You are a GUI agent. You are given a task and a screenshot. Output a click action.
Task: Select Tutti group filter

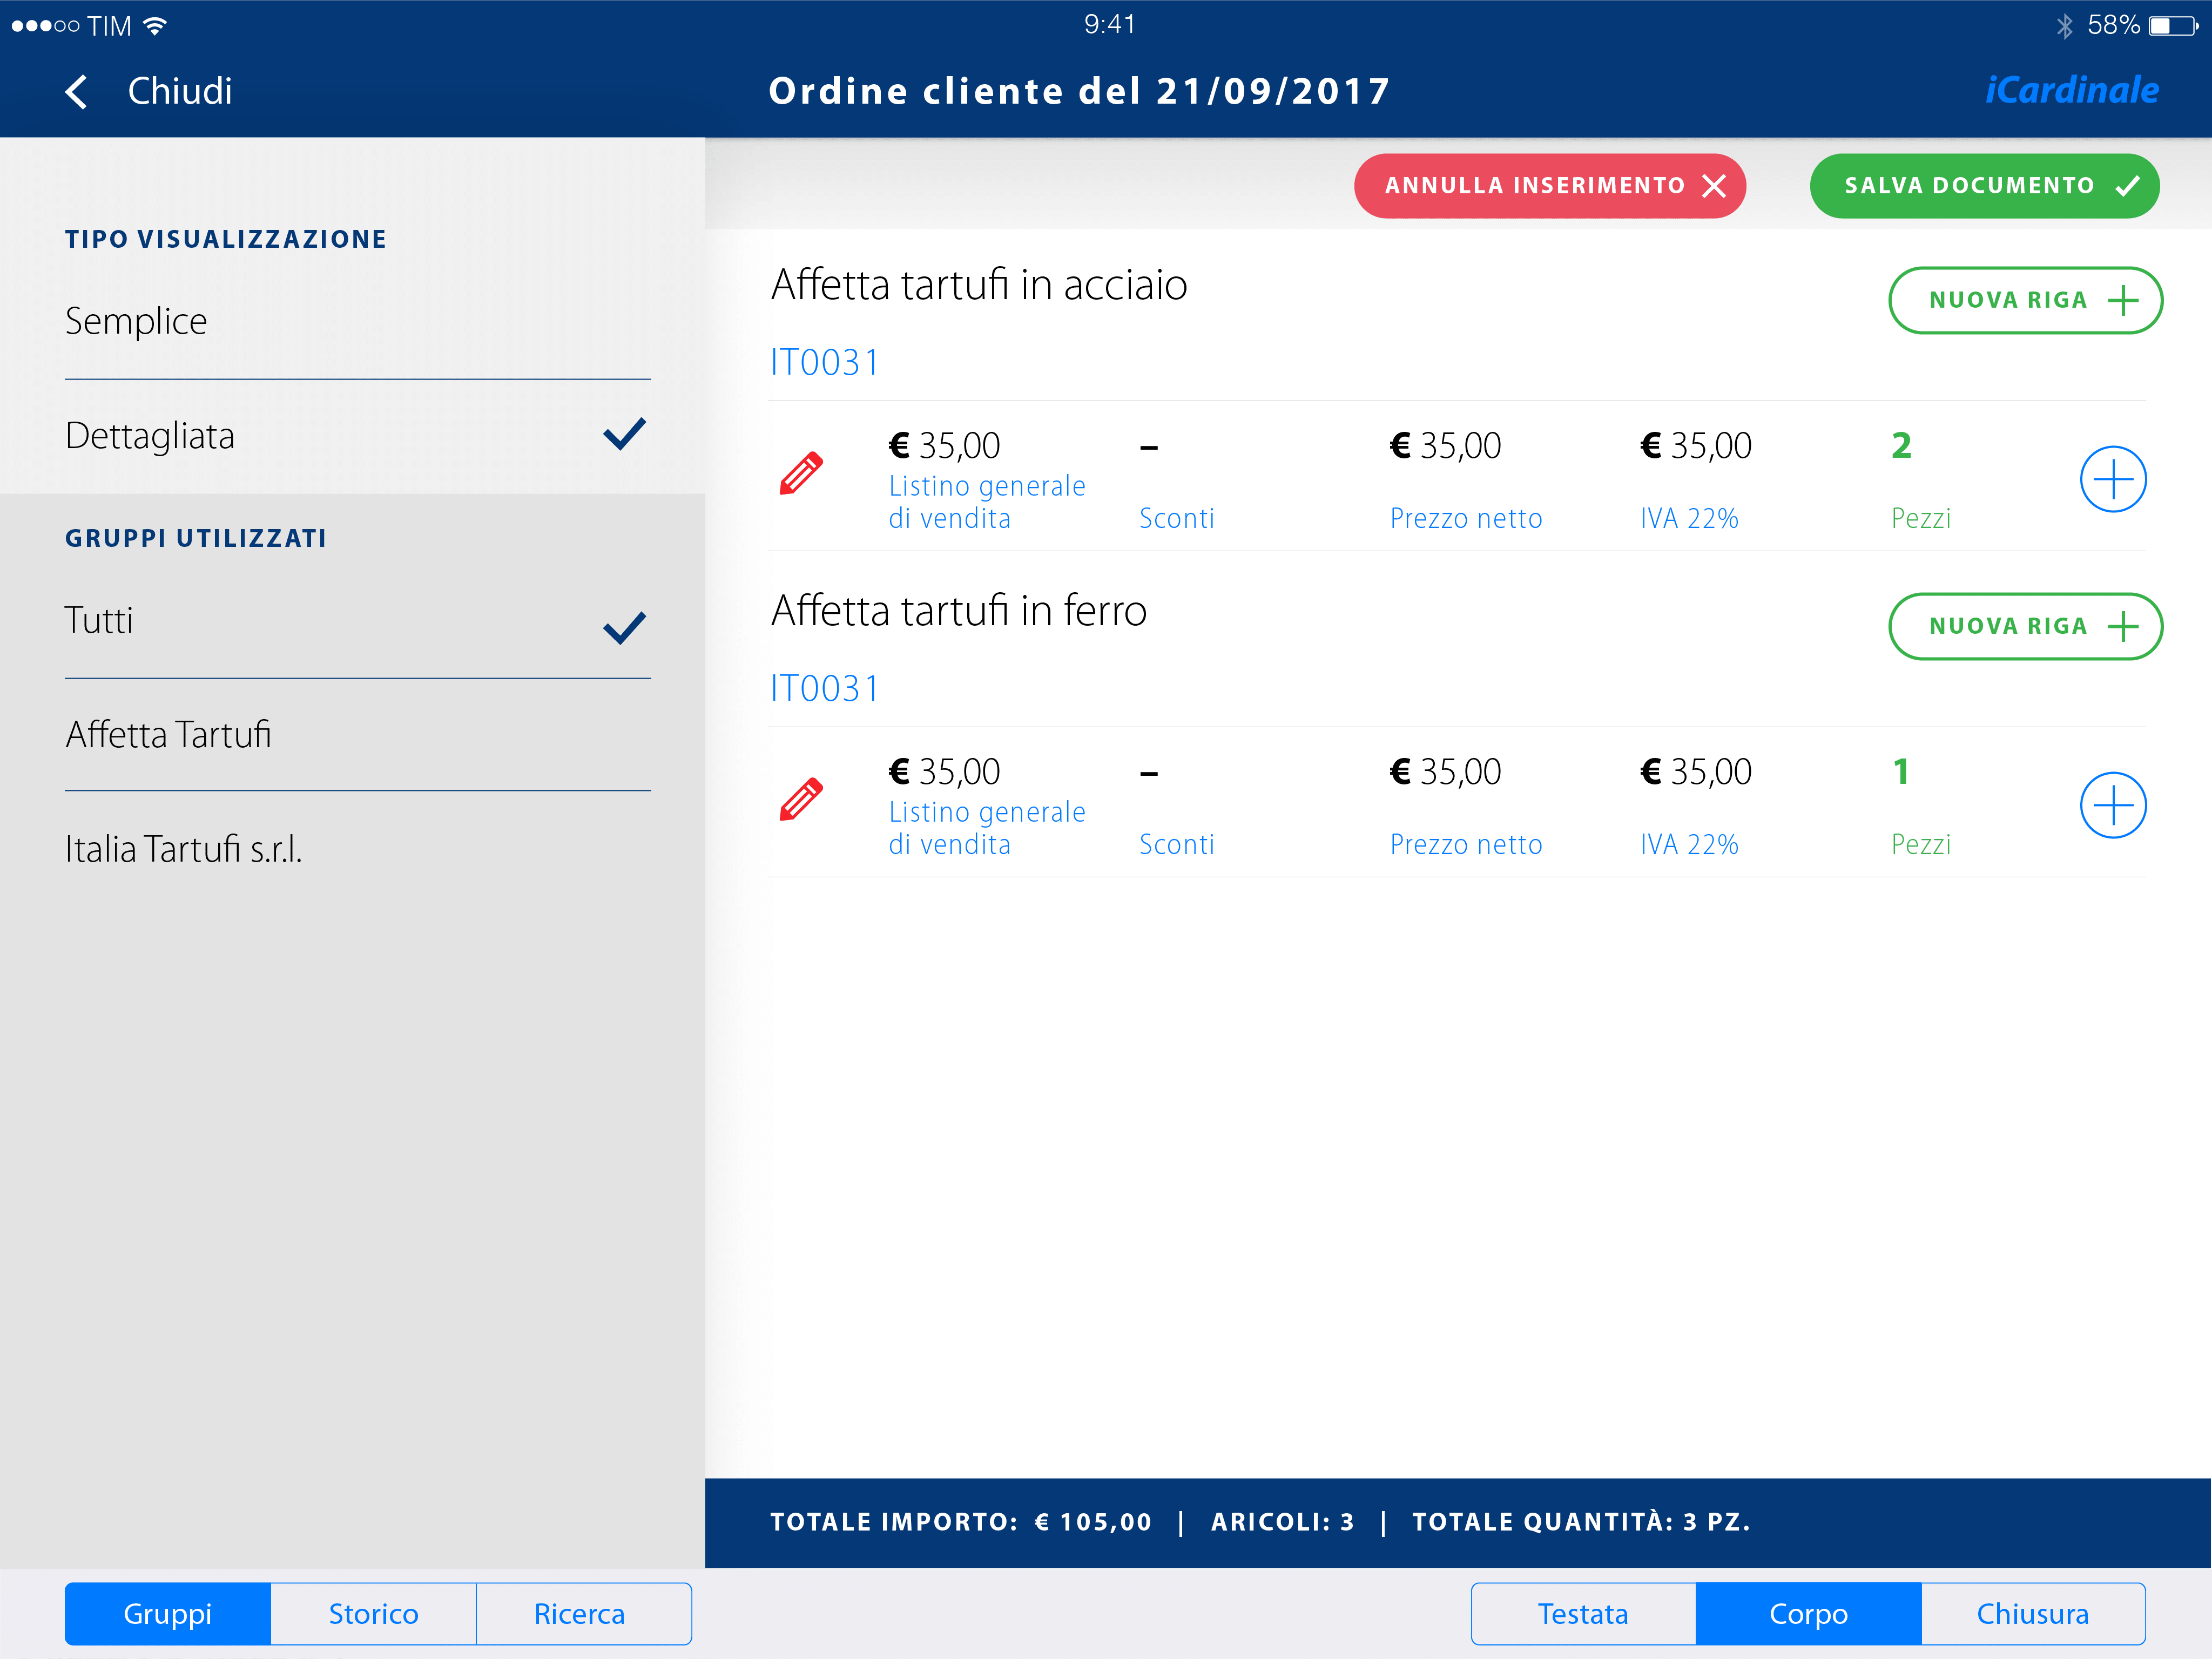(357, 621)
